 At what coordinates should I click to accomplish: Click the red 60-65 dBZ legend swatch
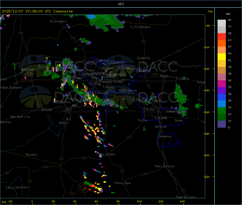(x=222, y=36)
